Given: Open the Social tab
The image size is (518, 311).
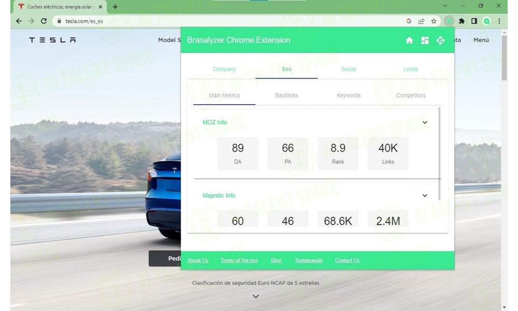Looking at the screenshot, I should tap(349, 69).
